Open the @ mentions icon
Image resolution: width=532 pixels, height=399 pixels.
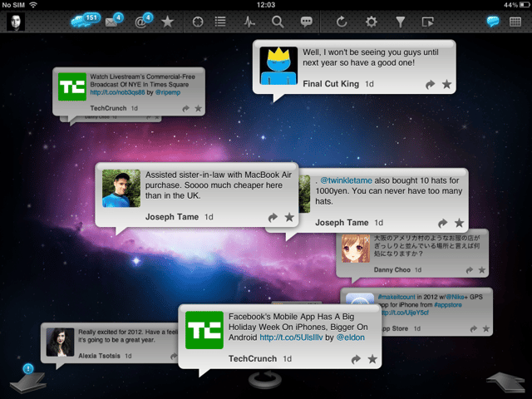click(143, 21)
